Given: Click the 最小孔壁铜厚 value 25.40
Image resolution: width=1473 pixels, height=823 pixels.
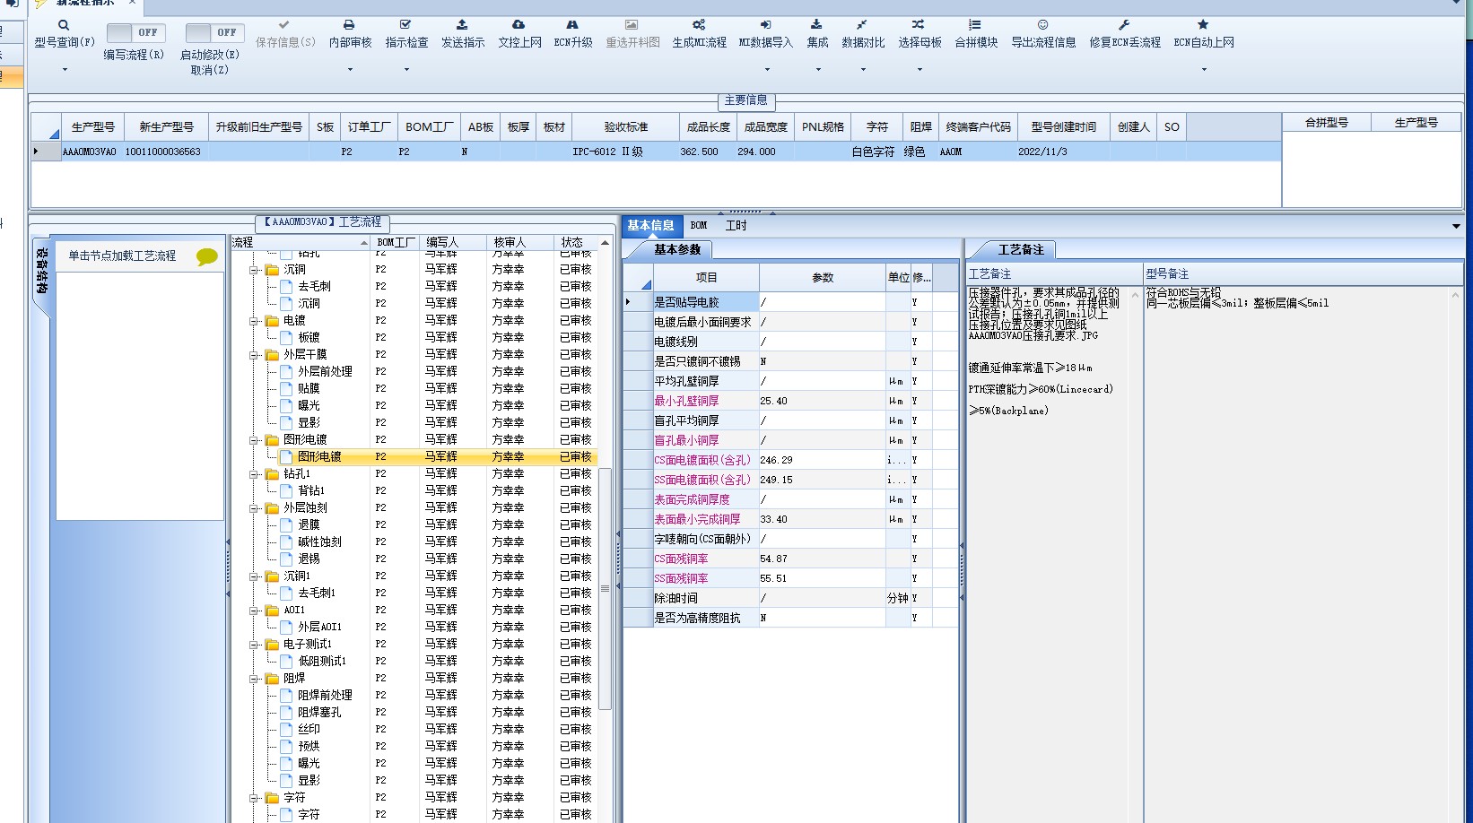Looking at the screenshot, I should [x=822, y=401].
